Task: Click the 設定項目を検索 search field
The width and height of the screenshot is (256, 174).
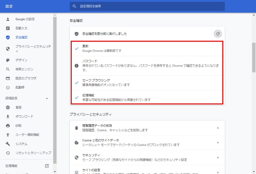Action: [147, 6]
